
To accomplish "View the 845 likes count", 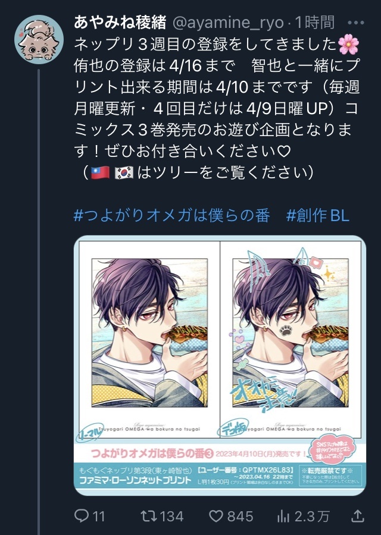I will click(x=239, y=516).
